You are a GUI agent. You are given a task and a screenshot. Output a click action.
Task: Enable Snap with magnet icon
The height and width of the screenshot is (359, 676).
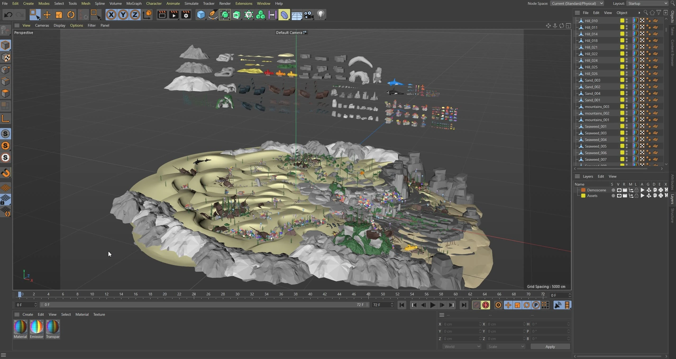click(x=6, y=173)
